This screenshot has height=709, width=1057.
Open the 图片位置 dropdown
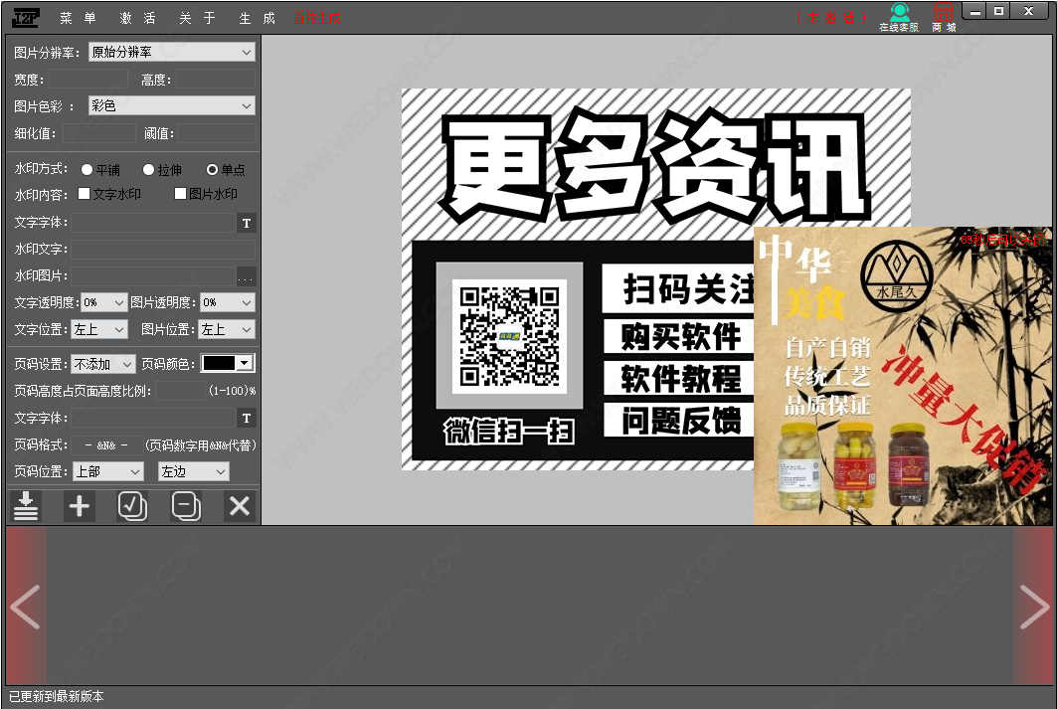point(227,329)
